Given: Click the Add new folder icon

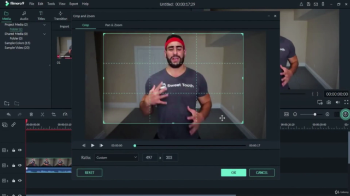Looking at the screenshot, I should (7, 103).
